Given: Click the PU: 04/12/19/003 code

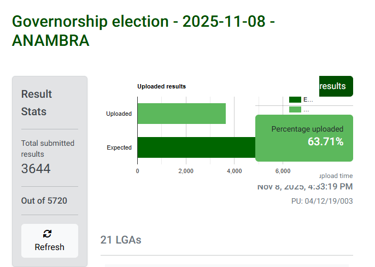Looking at the screenshot, I should pyautogui.click(x=322, y=201).
